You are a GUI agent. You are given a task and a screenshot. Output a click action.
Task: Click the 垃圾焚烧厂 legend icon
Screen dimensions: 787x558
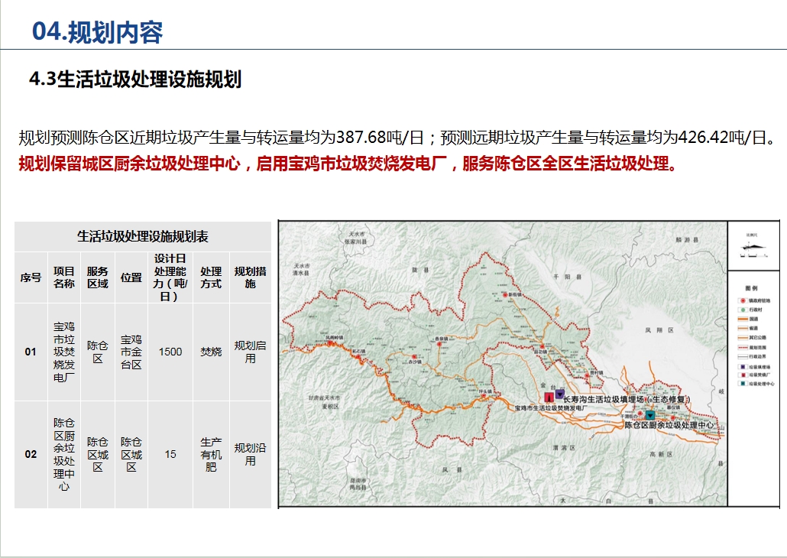[742, 375]
